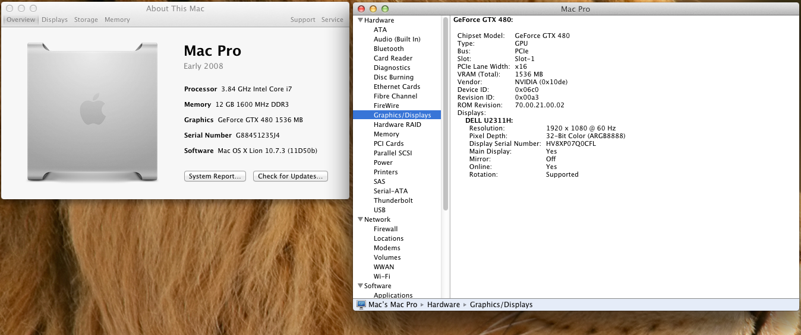801x335 pixels.
Task: Click the 3.84 GHz Intel Core i7 text
Action: coord(257,89)
